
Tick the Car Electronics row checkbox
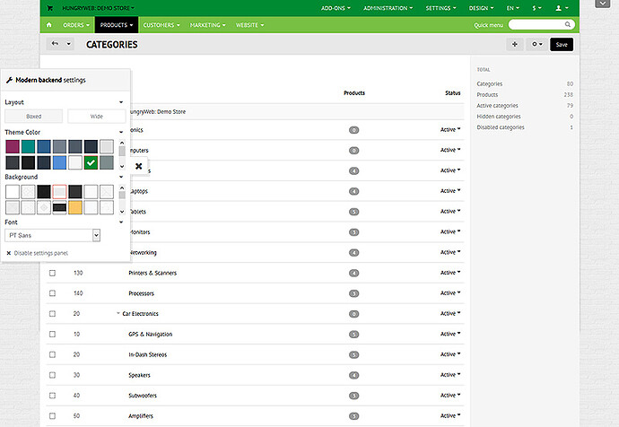[x=53, y=314]
